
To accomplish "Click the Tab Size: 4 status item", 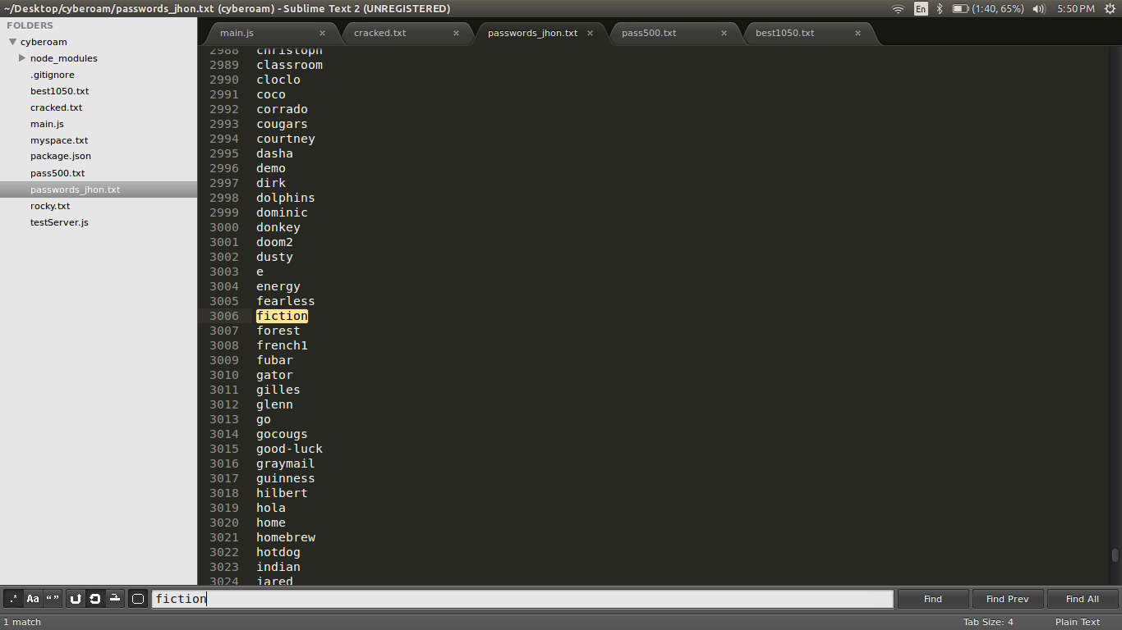I will [x=988, y=622].
